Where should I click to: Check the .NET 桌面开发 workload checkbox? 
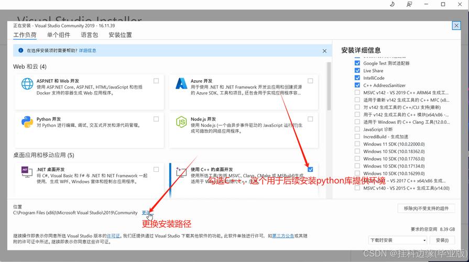click(x=156, y=169)
